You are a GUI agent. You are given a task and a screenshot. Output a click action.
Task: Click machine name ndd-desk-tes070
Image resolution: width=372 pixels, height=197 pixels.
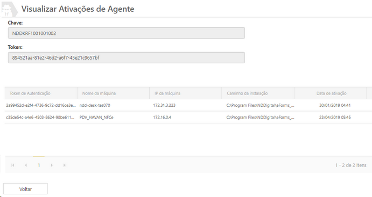pyautogui.click(x=95, y=105)
